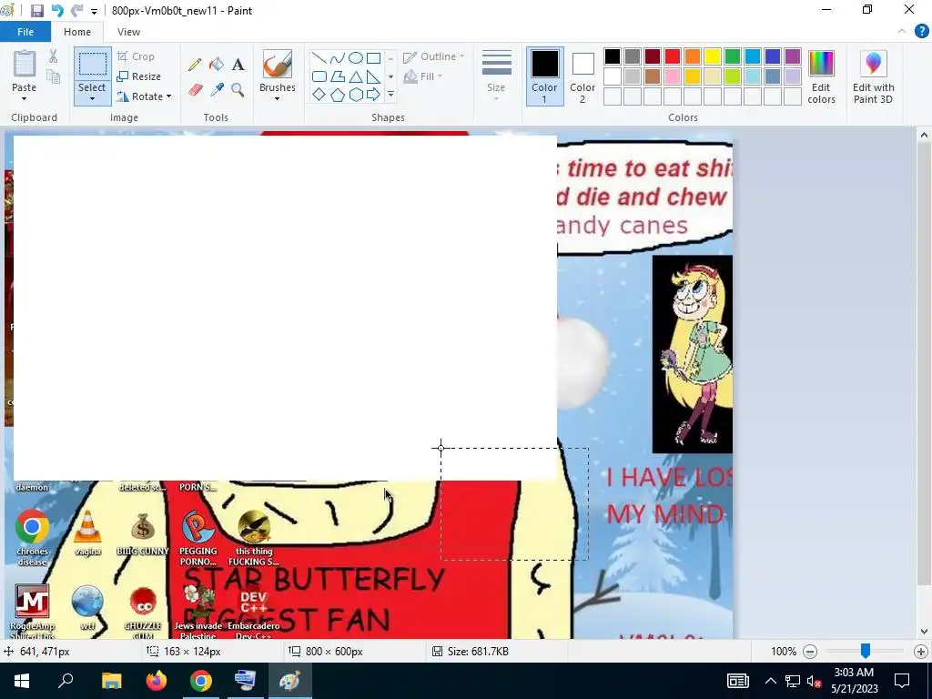
Task: Choose the Curve shape
Action: [337, 57]
